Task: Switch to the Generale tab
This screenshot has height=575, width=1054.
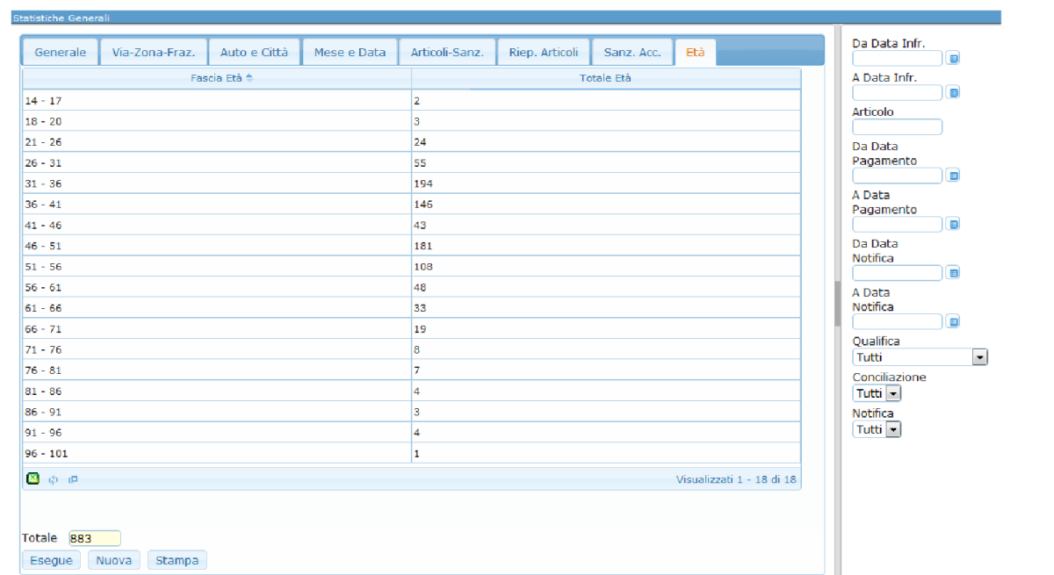Action: tap(61, 53)
